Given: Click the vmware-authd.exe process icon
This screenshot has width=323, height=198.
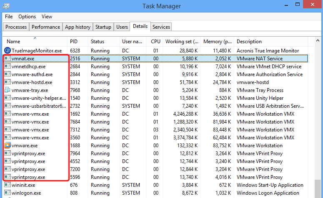Looking at the screenshot, I should click(8, 74).
